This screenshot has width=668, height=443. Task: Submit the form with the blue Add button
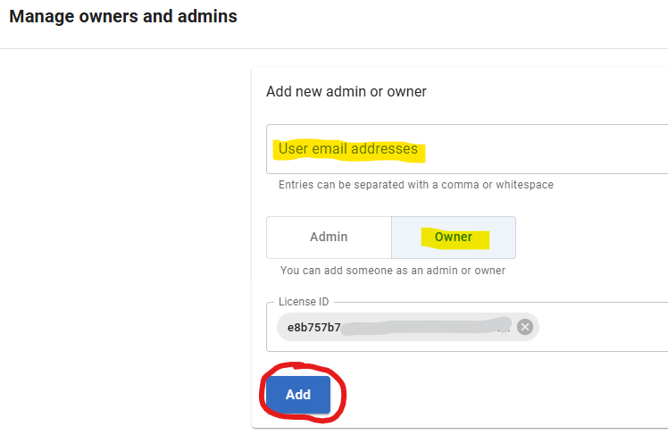tap(298, 395)
